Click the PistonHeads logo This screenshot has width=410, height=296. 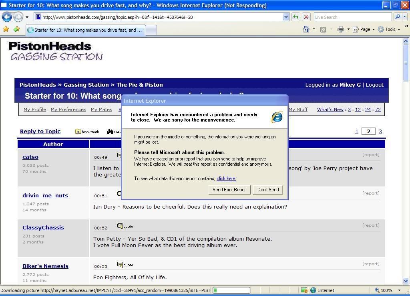[x=55, y=51]
